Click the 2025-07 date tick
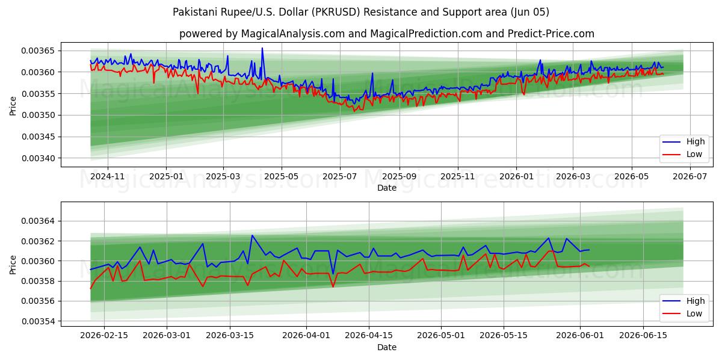The width and height of the screenshot is (722, 361). click(x=340, y=176)
